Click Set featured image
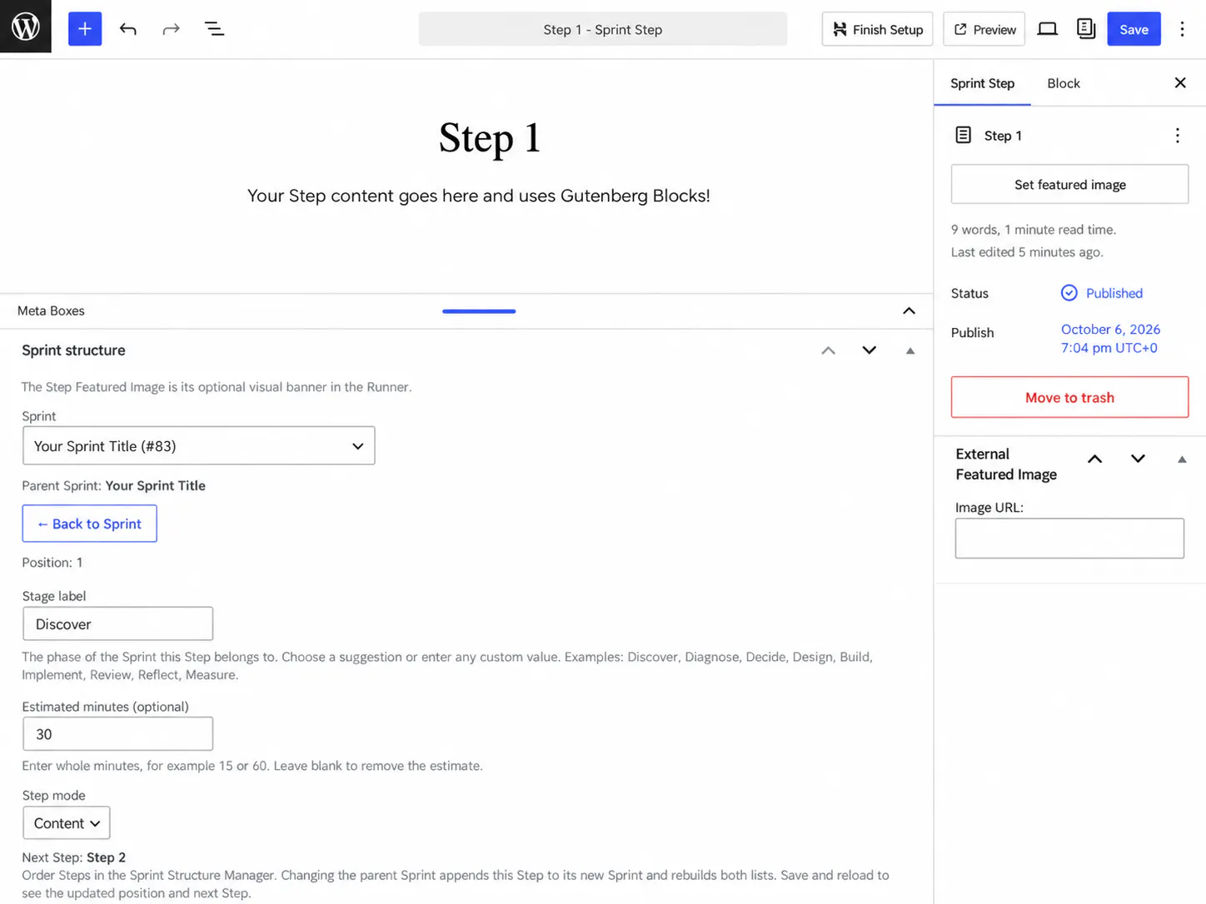The height and width of the screenshot is (904, 1206). [x=1069, y=184]
